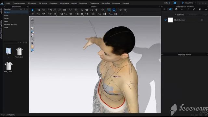Click the running figure icon in second toolbar row
The width and height of the screenshot is (208, 117).
pos(32,14)
